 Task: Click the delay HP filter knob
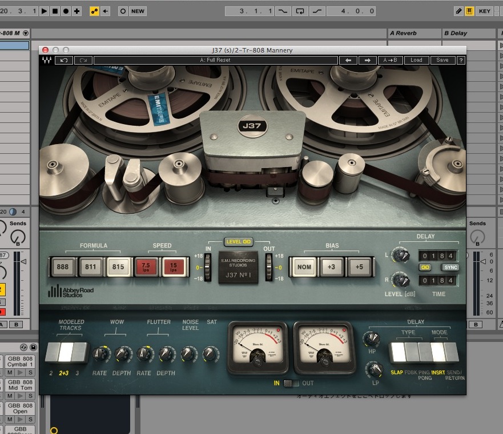tap(372, 339)
